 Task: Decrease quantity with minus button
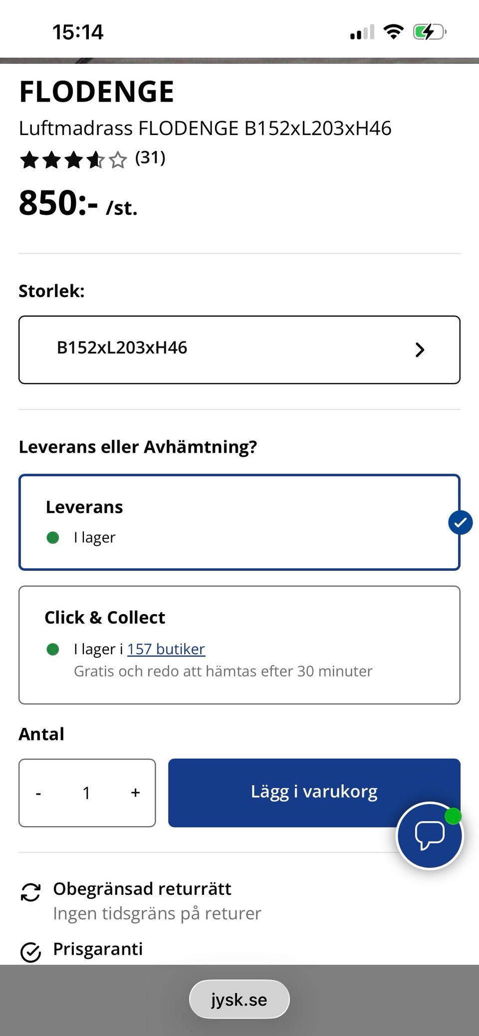pos(38,793)
